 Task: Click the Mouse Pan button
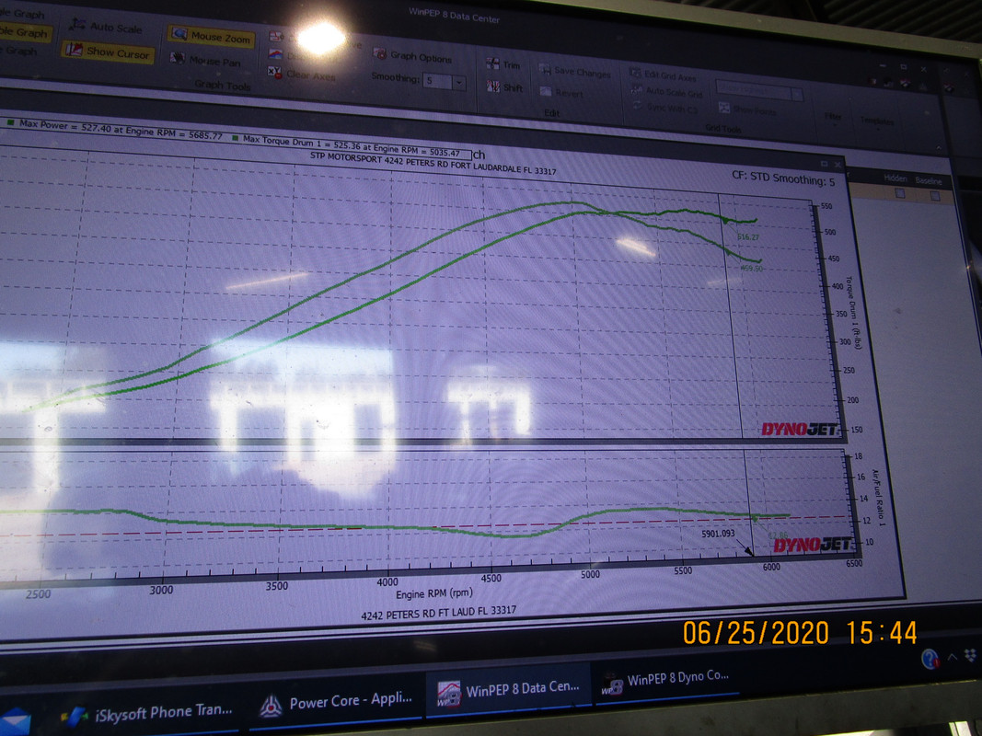[x=205, y=60]
